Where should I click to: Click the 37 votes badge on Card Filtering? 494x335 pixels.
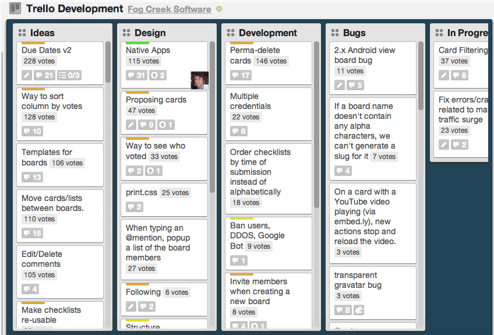[x=454, y=61]
